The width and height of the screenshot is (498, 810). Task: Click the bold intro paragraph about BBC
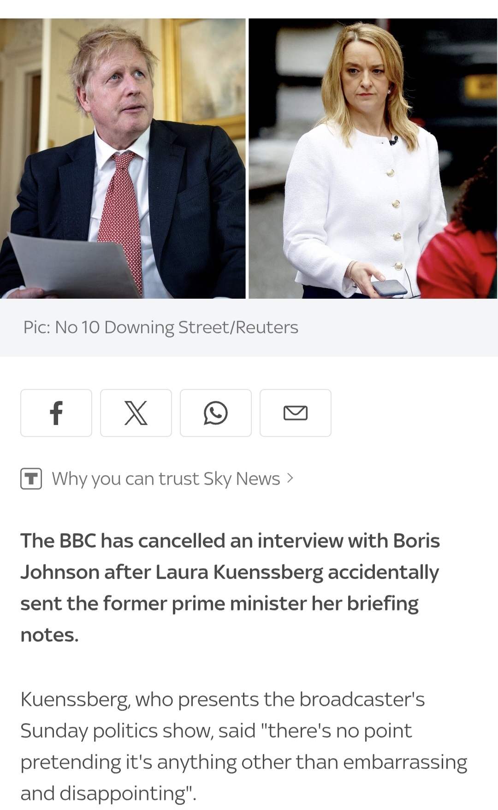[x=230, y=588]
